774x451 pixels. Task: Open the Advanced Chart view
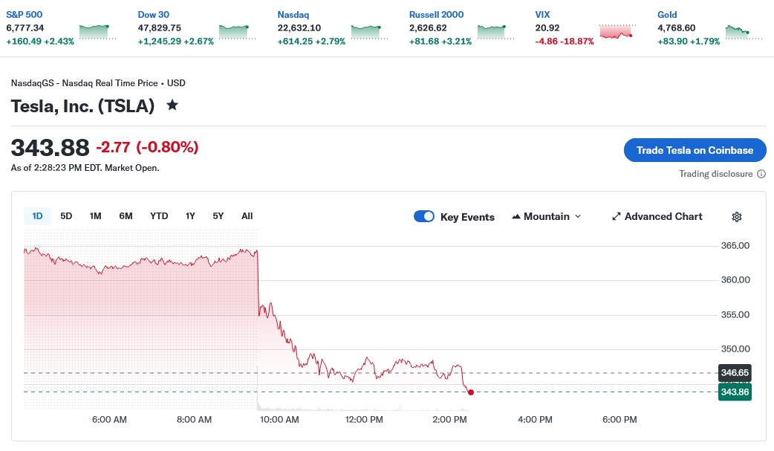(x=657, y=217)
